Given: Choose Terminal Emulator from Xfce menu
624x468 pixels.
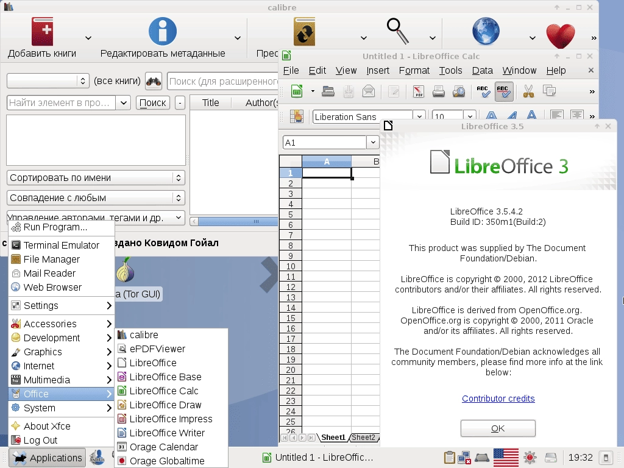Looking at the screenshot, I should point(62,245).
